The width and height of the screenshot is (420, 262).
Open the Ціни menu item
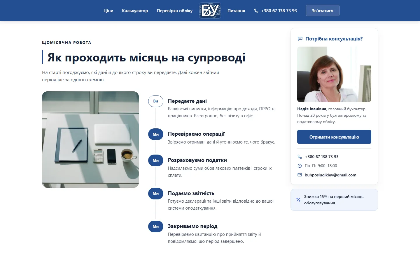coord(108,10)
